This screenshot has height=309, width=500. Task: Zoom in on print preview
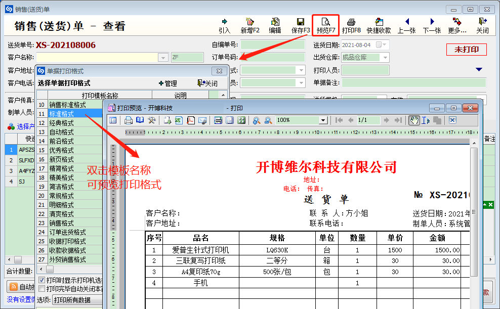(257, 120)
